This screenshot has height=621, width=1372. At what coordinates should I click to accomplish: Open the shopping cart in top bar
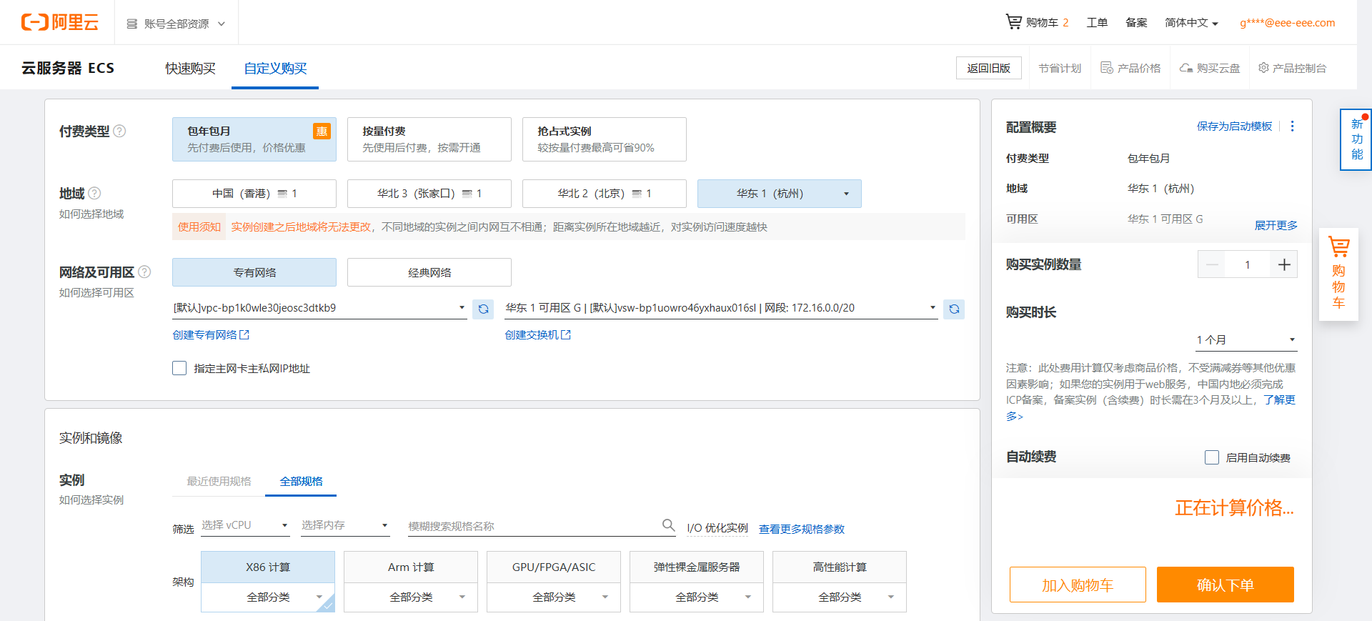click(x=1036, y=22)
